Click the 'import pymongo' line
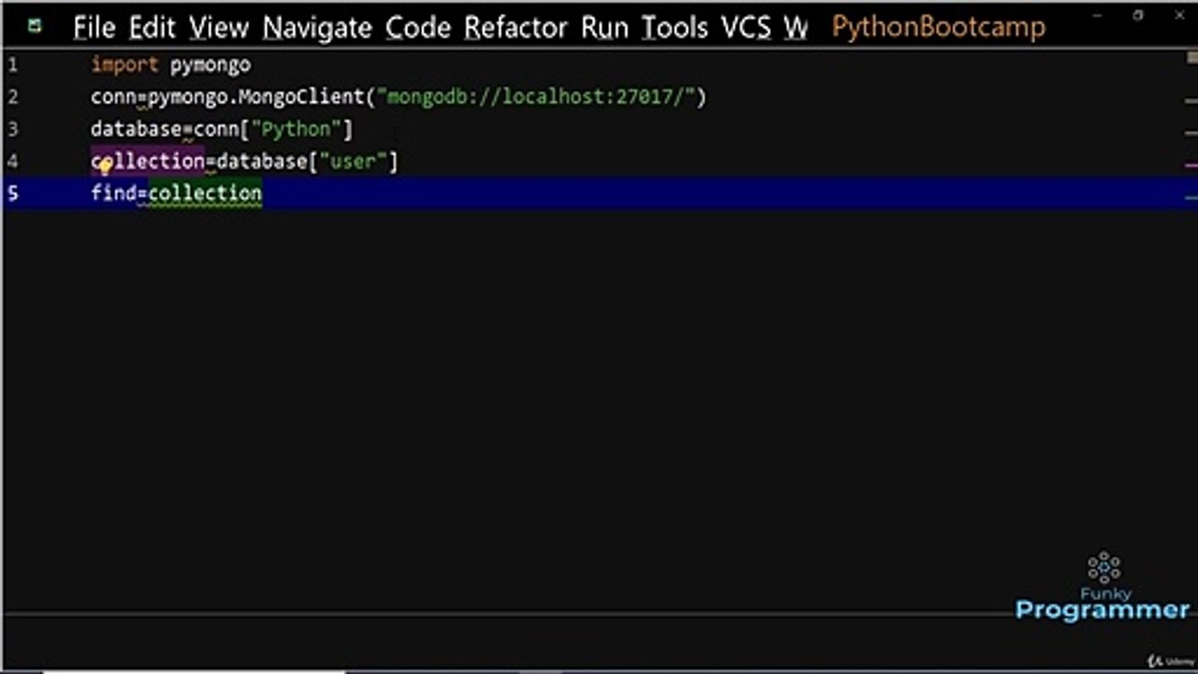This screenshot has height=674, width=1198. tap(170, 65)
